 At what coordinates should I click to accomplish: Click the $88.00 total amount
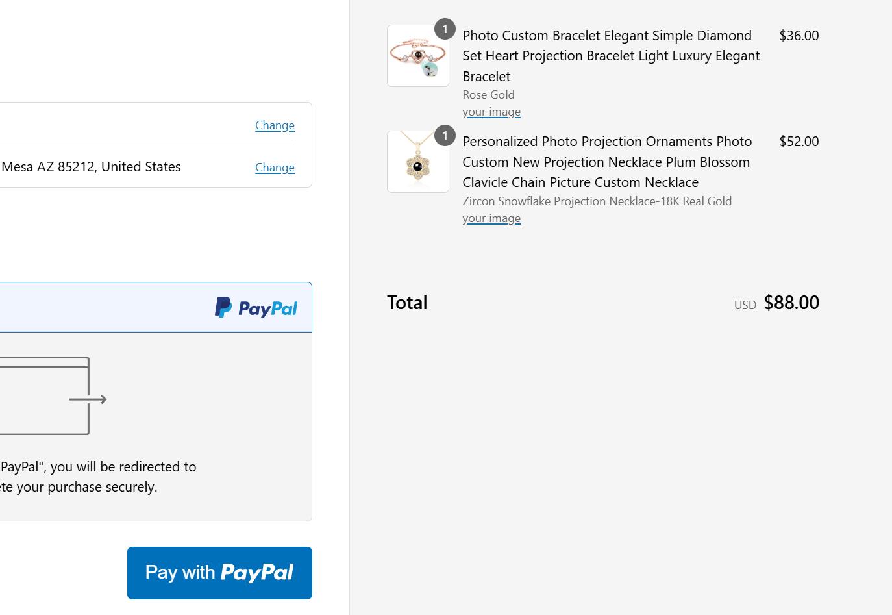(791, 303)
